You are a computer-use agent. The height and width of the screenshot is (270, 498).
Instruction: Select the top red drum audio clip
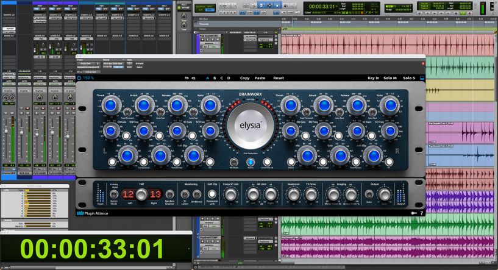(x=388, y=44)
